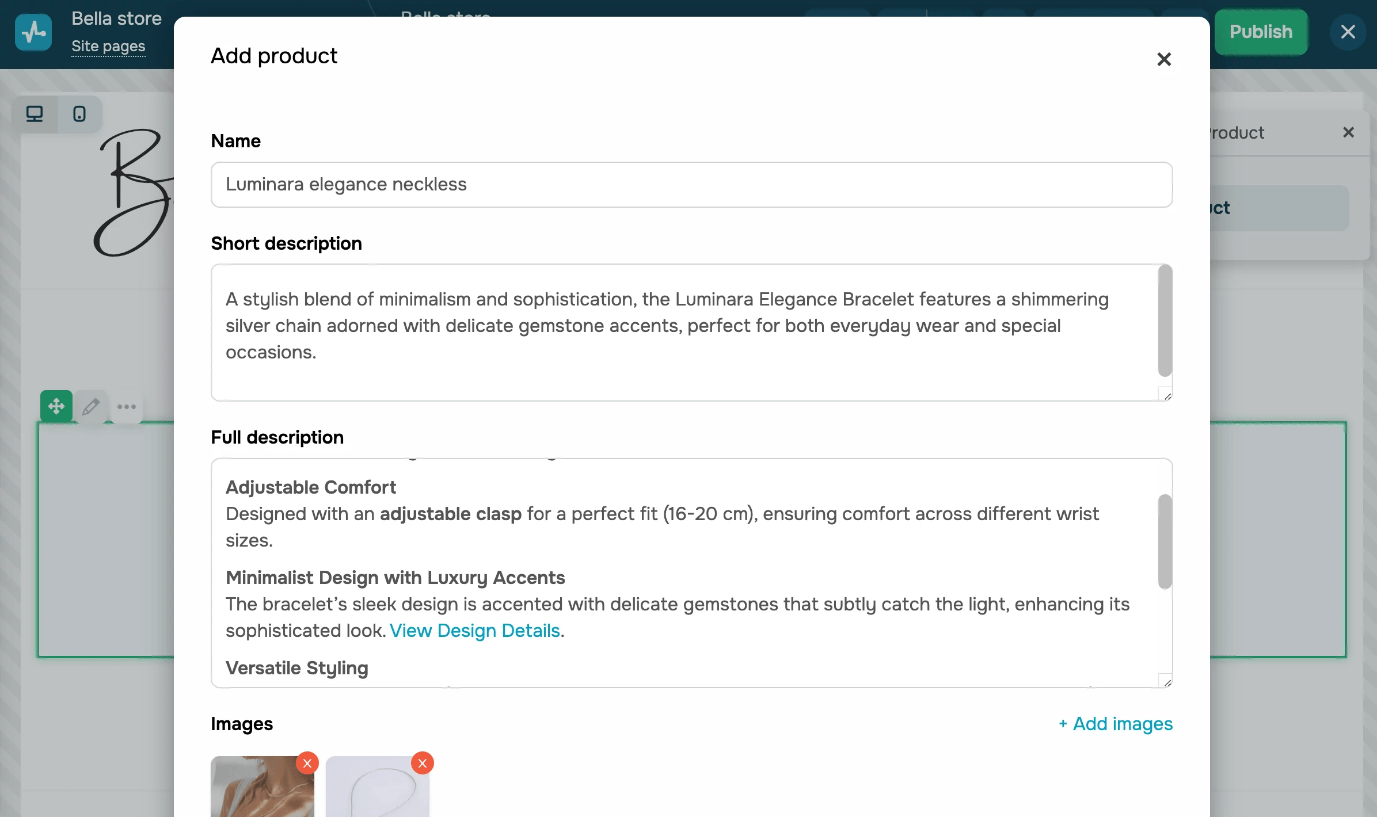Screen dimensions: 1377x817
Task: Click the Add images link
Action: (x=1116, y=724)
